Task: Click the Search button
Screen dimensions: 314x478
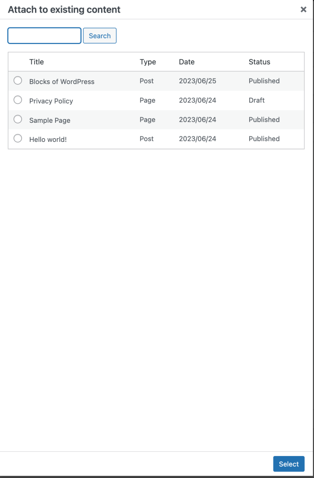Action: click(100, 35)
